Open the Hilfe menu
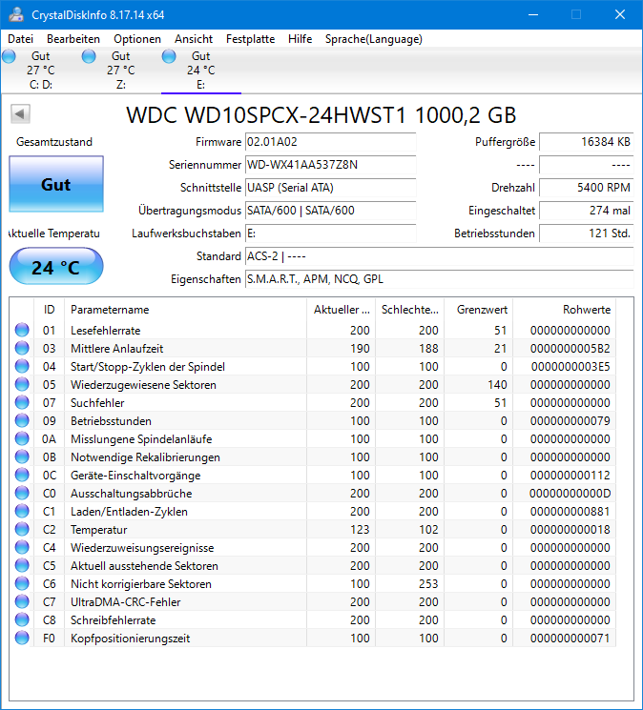The height and width of the screenshot is (710, 643). (x=300, y=39)
